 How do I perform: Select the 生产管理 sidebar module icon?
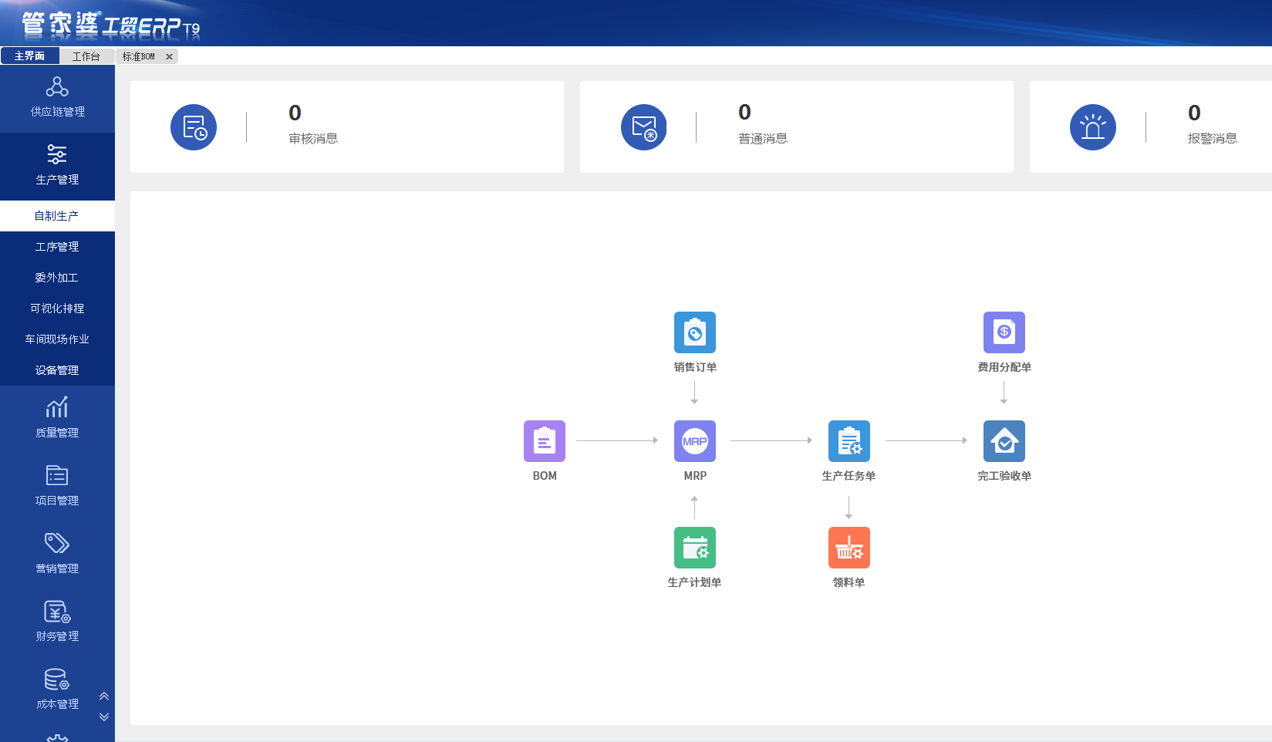(x=57, y=154)
